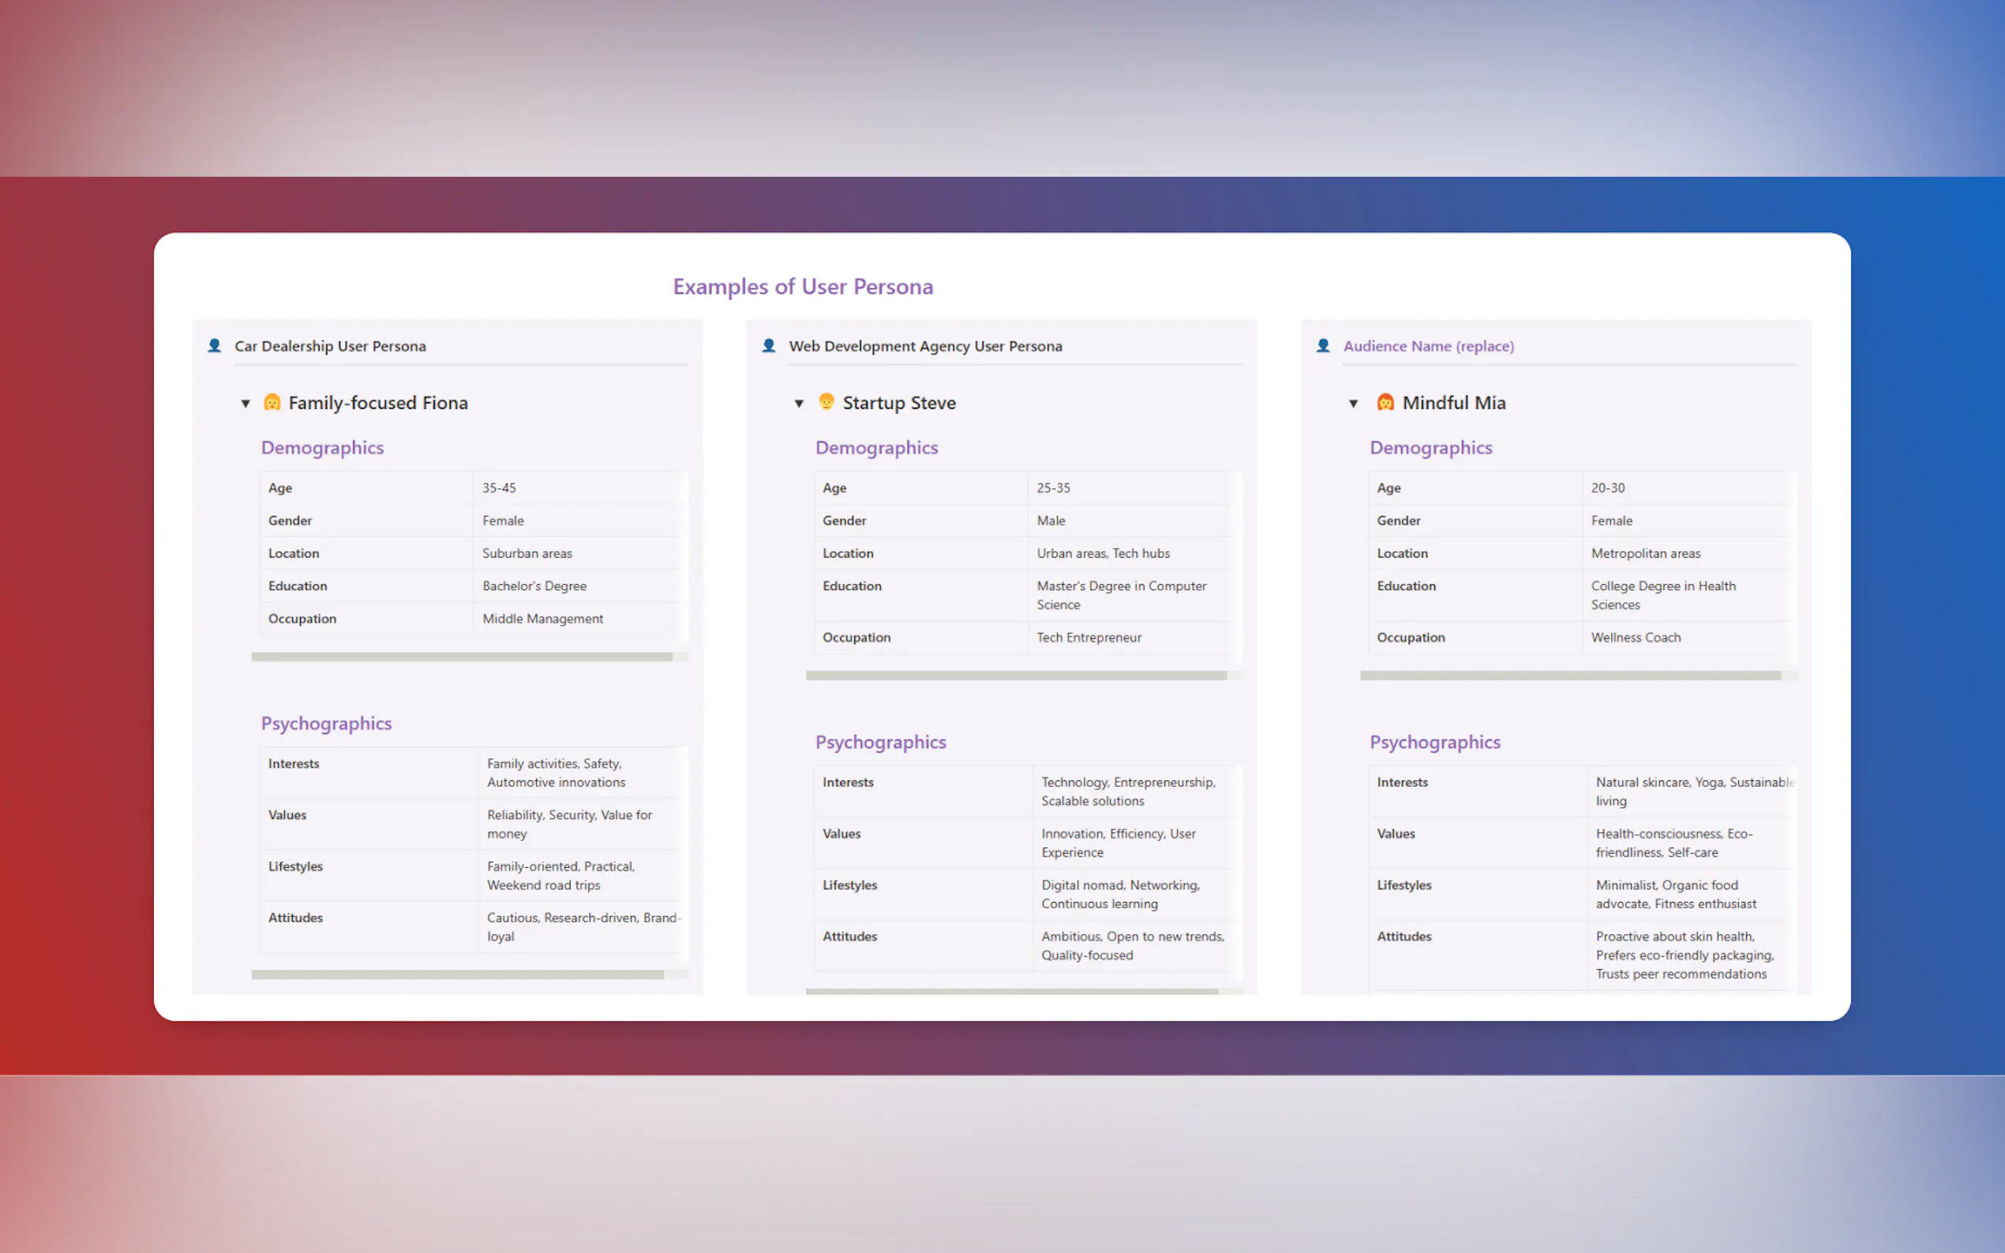Click Mindful Mia's red-haired emoji icon
The height and width of the screenshot is (1253, 2005).
[x=1385, y=402]
